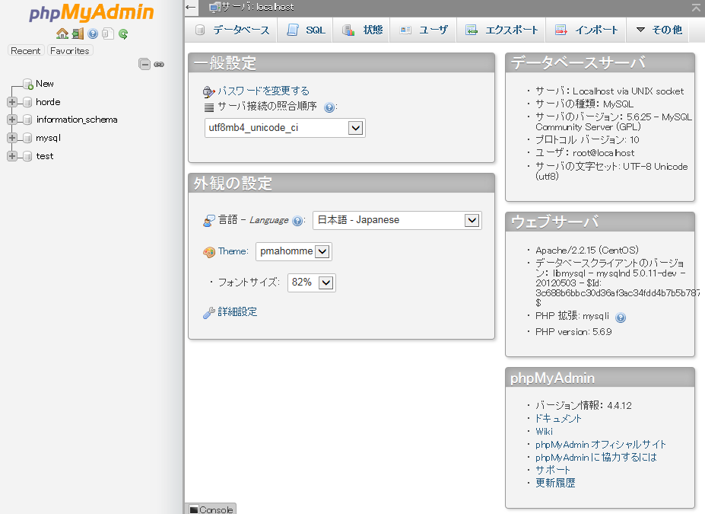705x514 pixels.
Task: Click the Favorites button in the sidebar
Action: [x=70, y=51]
